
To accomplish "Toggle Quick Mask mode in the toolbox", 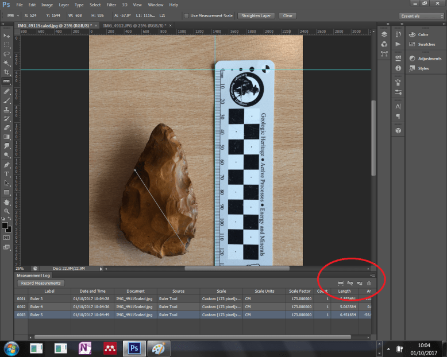I will tap(7, 237).
